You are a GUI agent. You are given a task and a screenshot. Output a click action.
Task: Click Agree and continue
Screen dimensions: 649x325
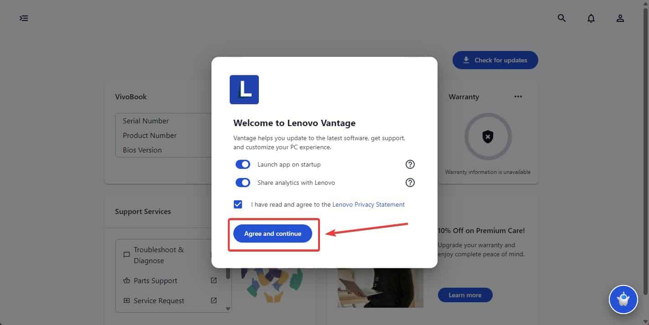tap(273, 234)
